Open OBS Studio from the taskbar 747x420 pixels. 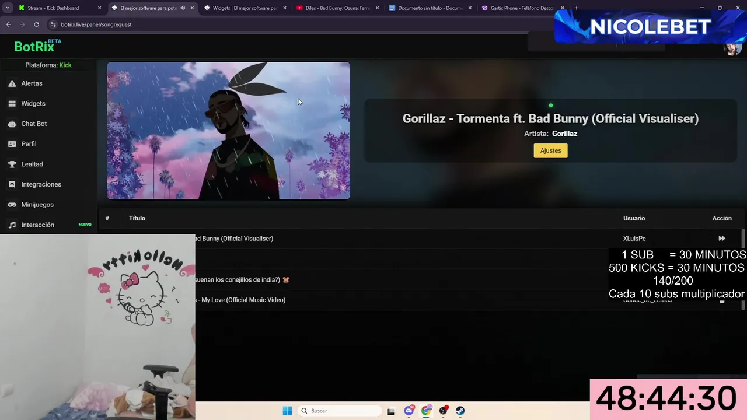click(444, 411)
